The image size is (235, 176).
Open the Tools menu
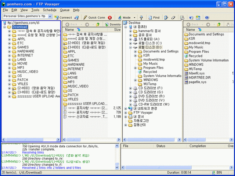point(35,10)
